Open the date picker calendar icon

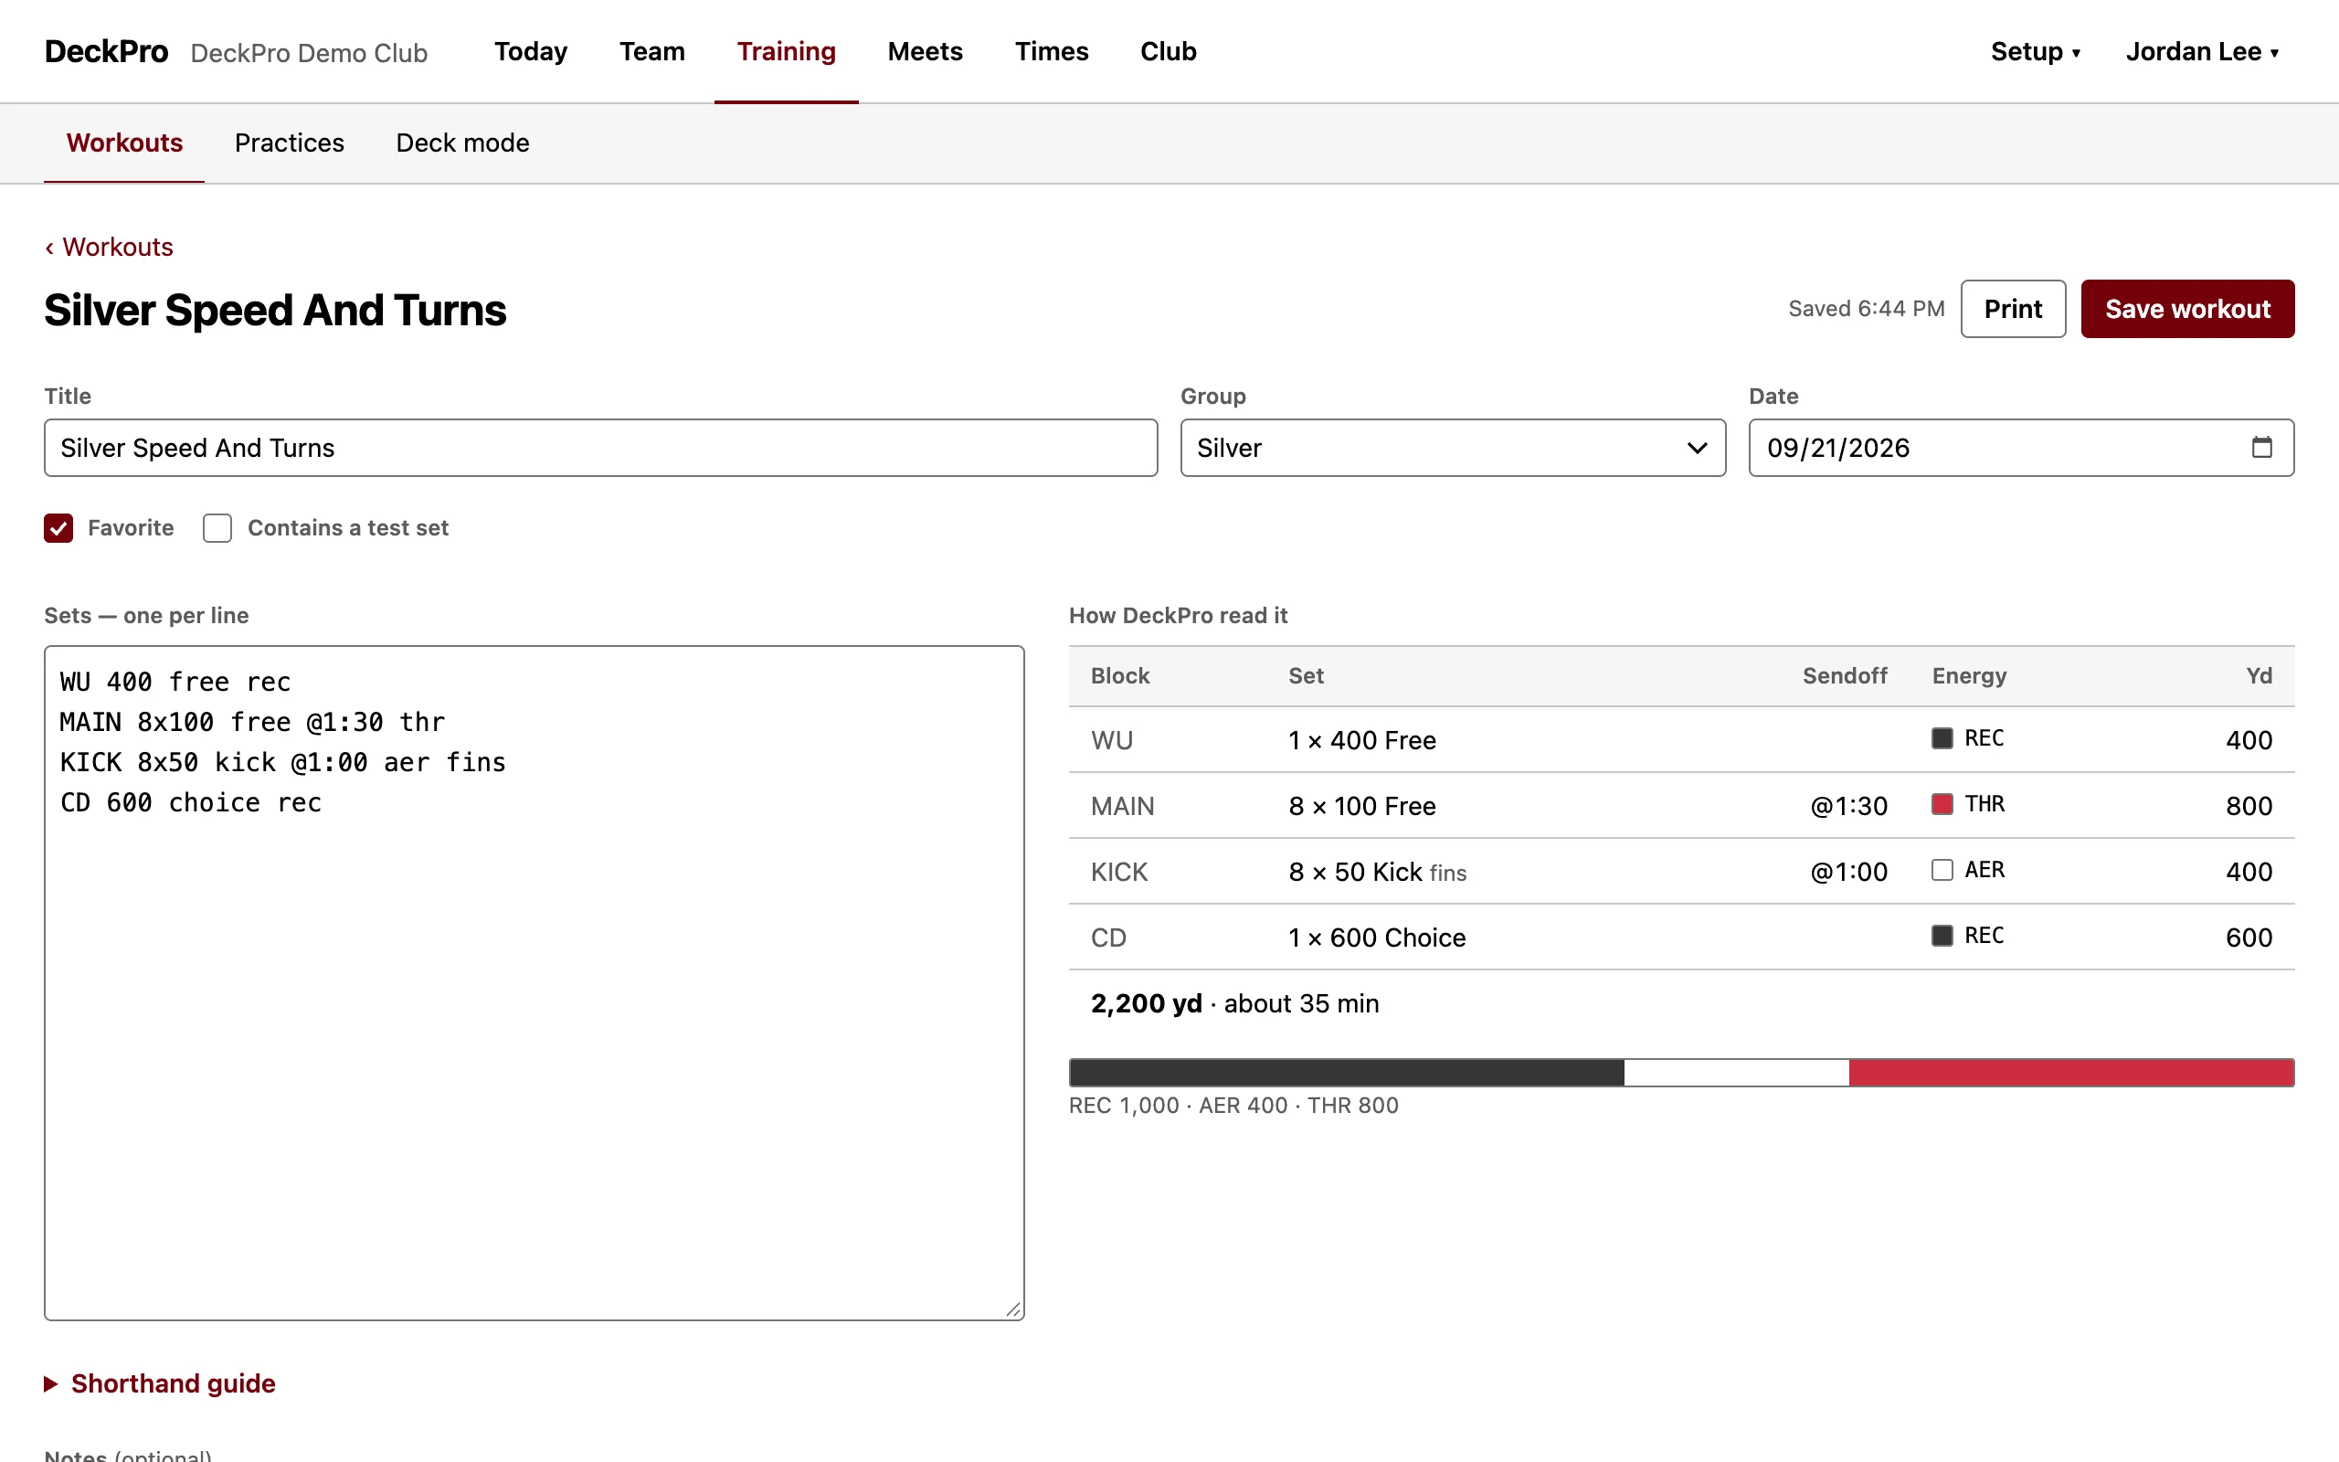[x=2261, y=447]
